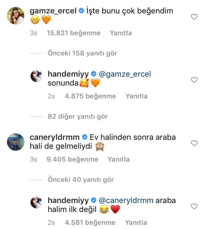The image size is (210, 229).
Task: Open the @gamze_ercel mention link
Action: pyautogui.click(x=125, y=74)
